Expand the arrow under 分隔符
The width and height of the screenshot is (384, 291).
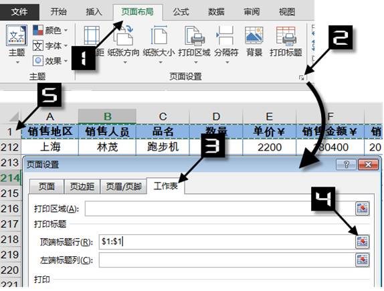click(227, 62)
